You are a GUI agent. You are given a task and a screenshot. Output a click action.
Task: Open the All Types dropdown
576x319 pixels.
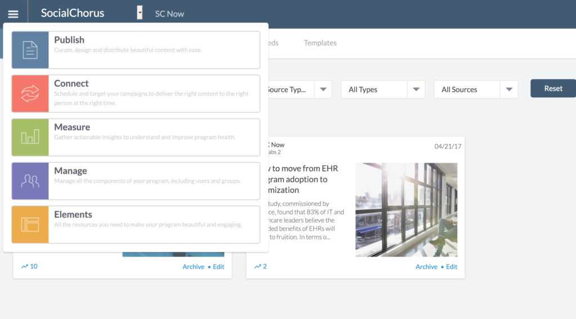click(x=382, y=89)
